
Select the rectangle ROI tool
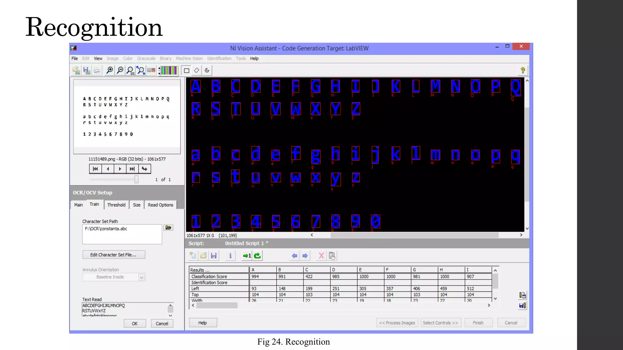click(186, 70)
